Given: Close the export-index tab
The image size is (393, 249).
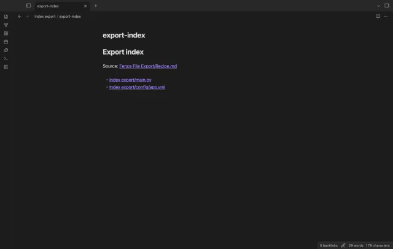Looking at the screenshot, I should 85,6.
